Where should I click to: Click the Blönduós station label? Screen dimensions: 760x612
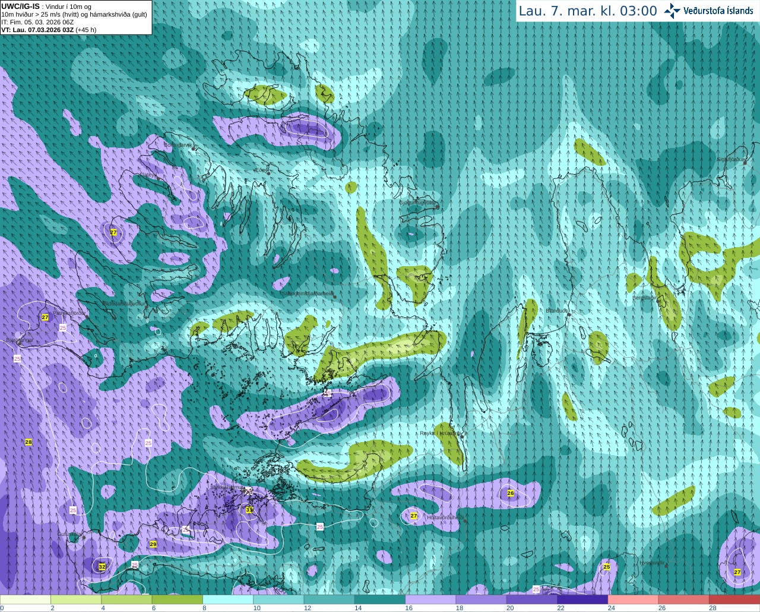click(557, 311)
